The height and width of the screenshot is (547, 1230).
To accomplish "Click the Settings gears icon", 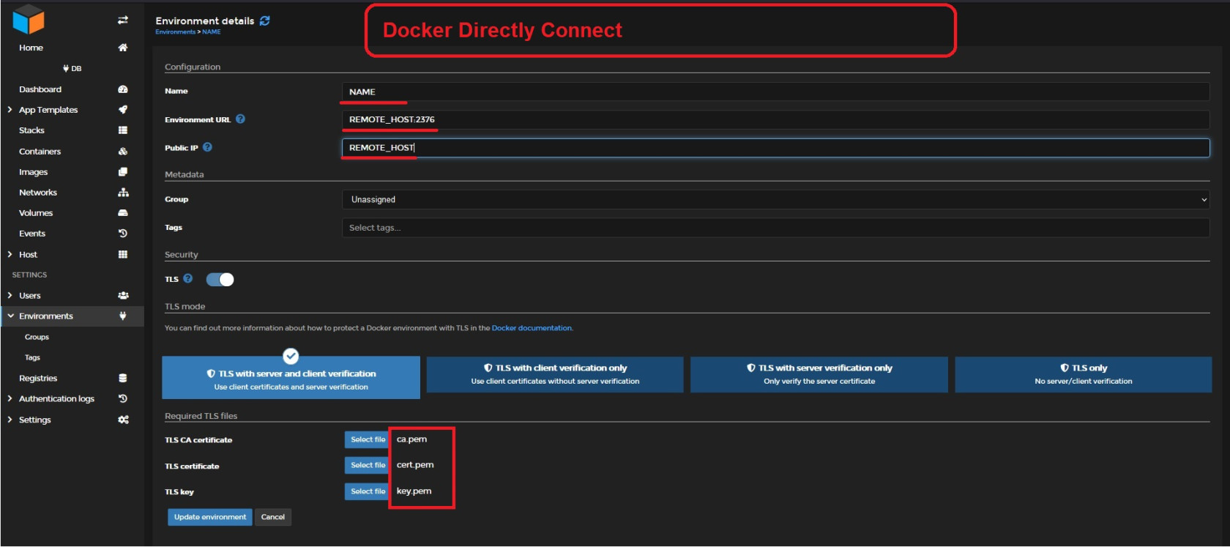I will tap(123, 420).
